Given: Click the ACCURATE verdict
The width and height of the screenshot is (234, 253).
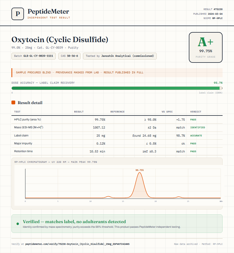Looking at the screenshot, I should (196, 136).
